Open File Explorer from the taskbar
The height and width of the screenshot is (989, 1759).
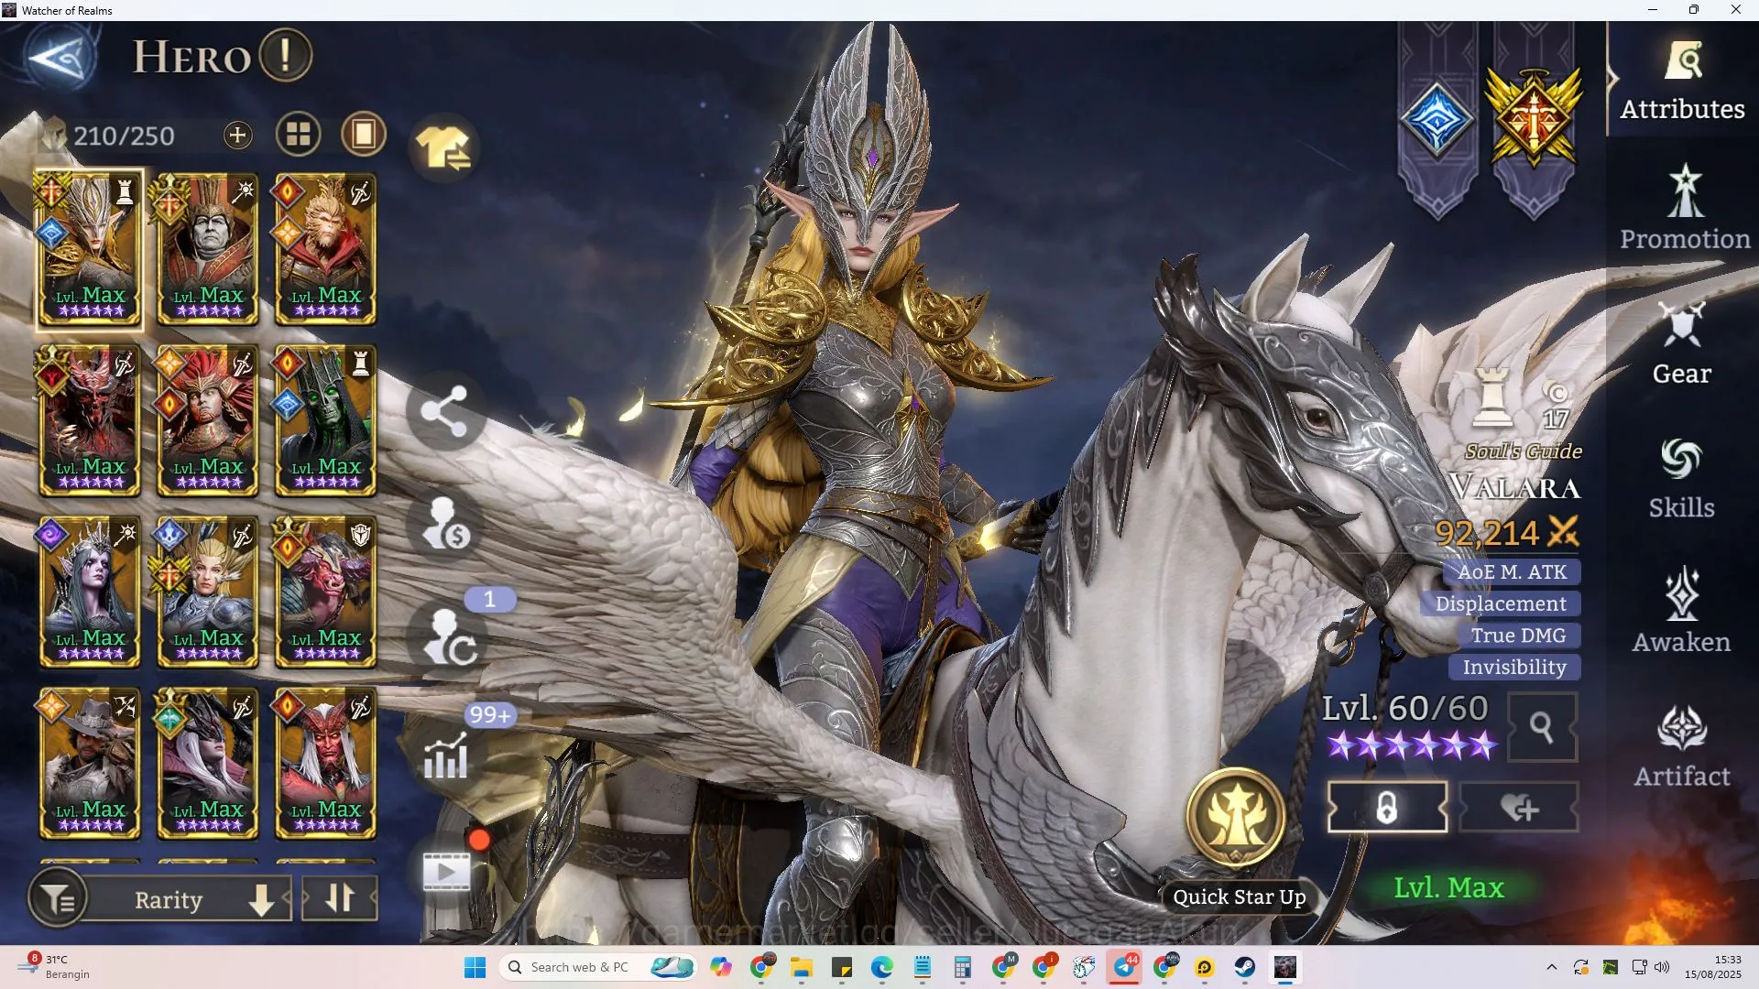pos(802,967)
